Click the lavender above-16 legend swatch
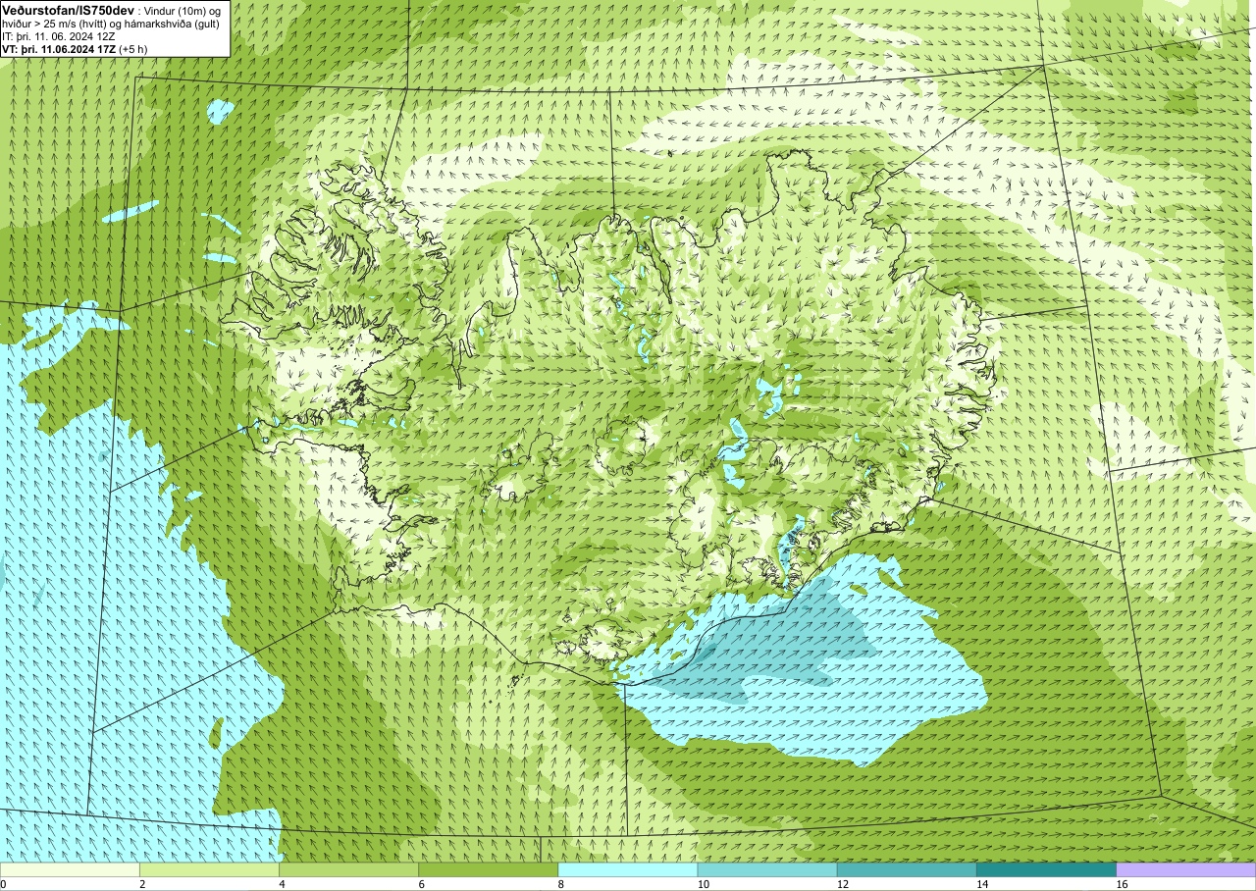 (x=1186, y=869)
